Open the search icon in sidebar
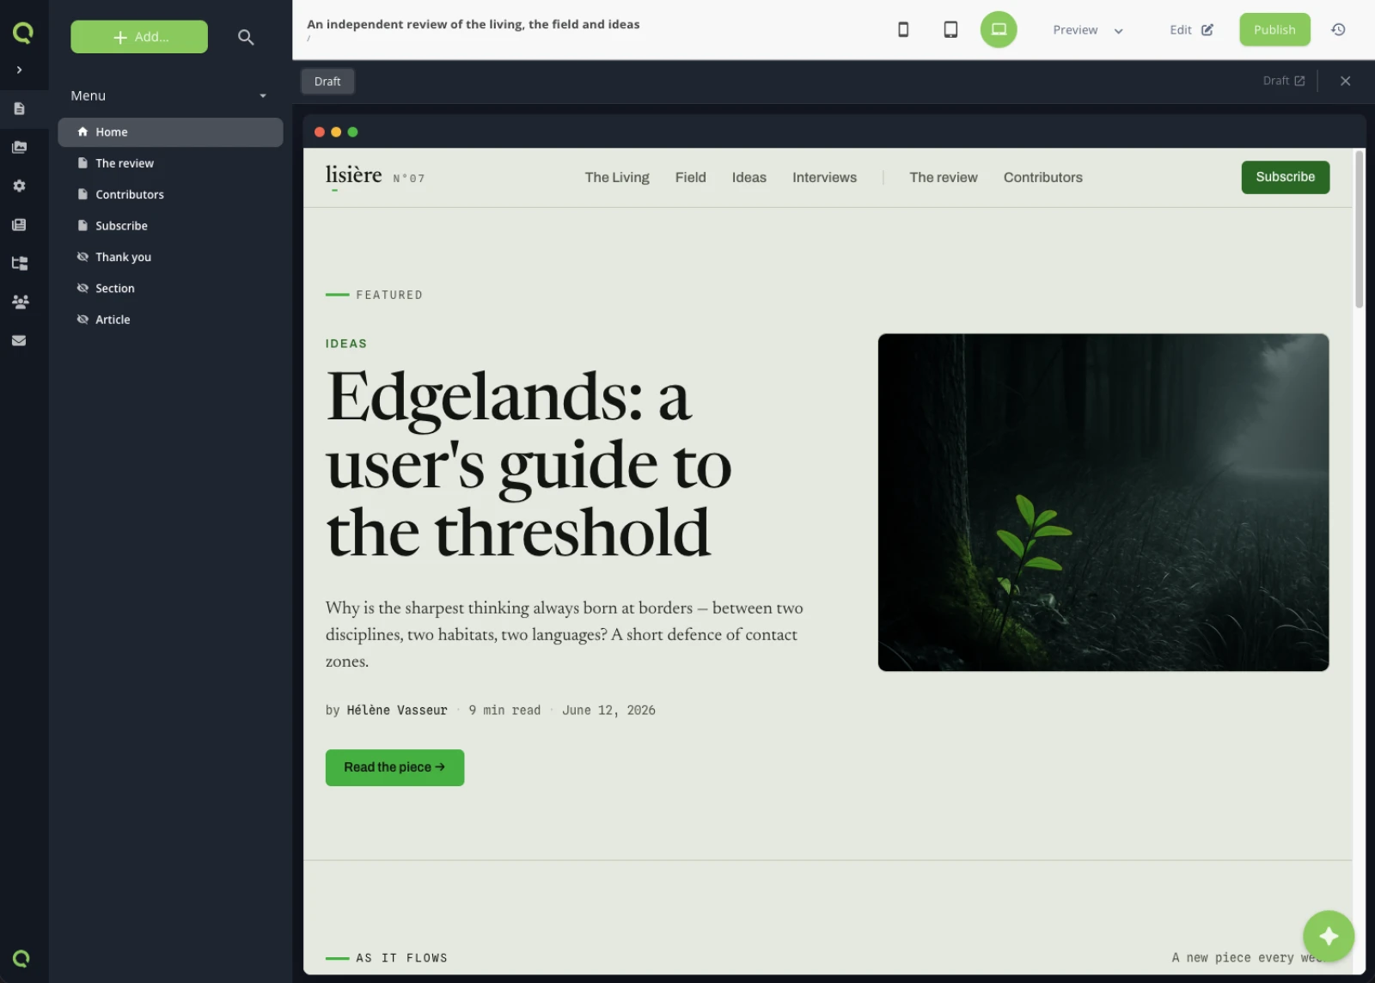 coord(246,37)
